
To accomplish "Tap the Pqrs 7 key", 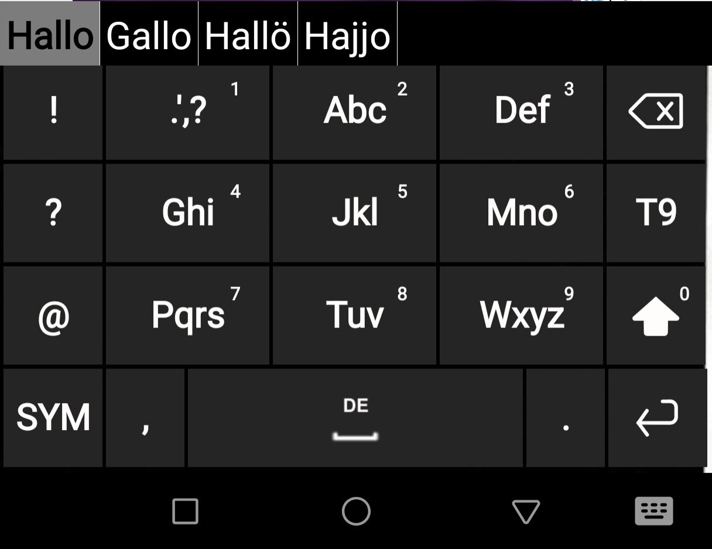I will (187, 315).
